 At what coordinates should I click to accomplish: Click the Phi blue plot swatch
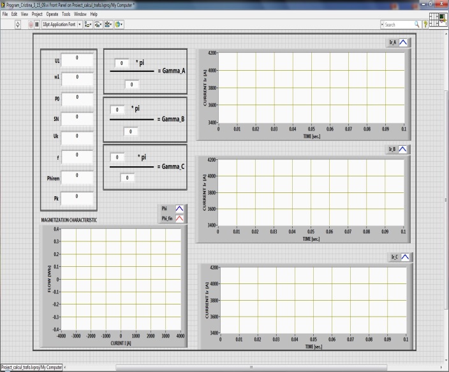point(179,208)
